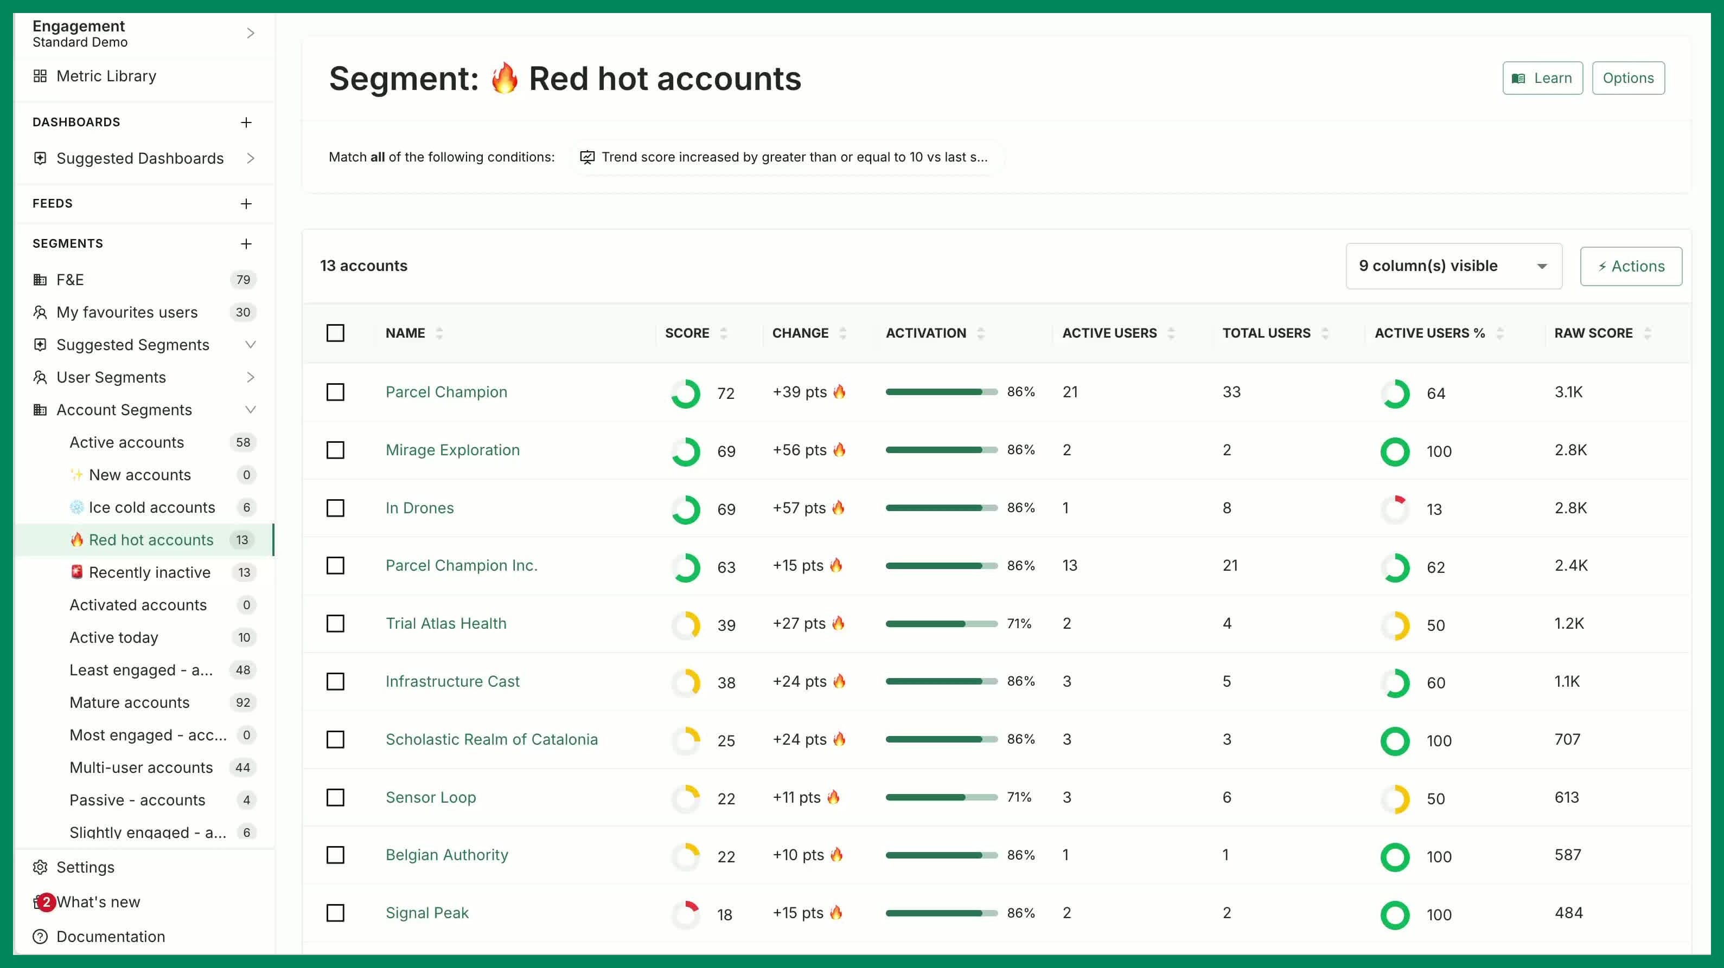This screenshot has width=1724, height=968.
Task: Collapse Suggested Segments chevron
Action: click(250, 345)
